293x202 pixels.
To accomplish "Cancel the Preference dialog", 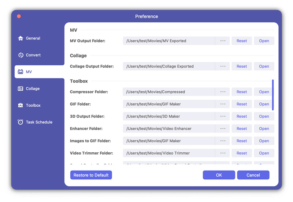I will tap(253, 175).
